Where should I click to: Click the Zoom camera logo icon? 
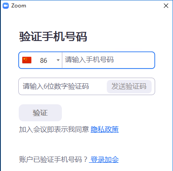(6, 6)
